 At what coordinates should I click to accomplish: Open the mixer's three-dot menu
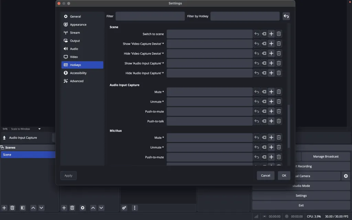[x=134, y=208]
